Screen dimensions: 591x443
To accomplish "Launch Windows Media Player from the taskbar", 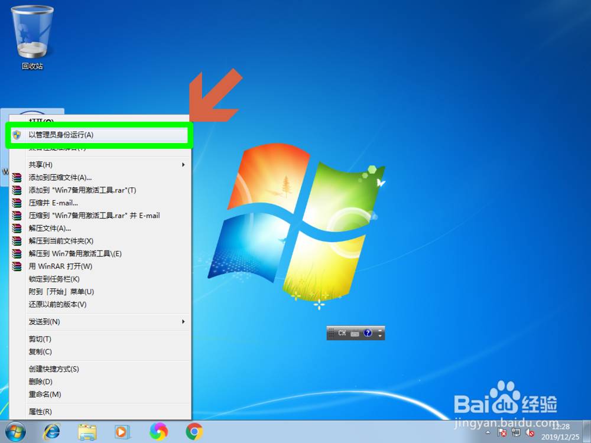I will (122, 432).
